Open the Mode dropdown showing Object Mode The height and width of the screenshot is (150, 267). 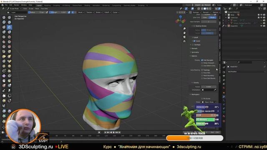209,102
